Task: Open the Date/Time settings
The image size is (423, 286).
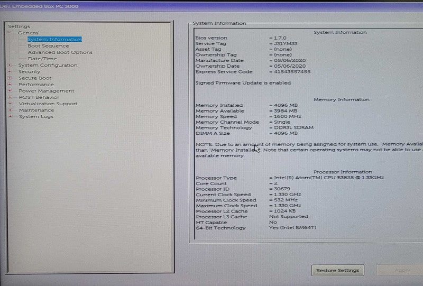Action: point(42,59)
